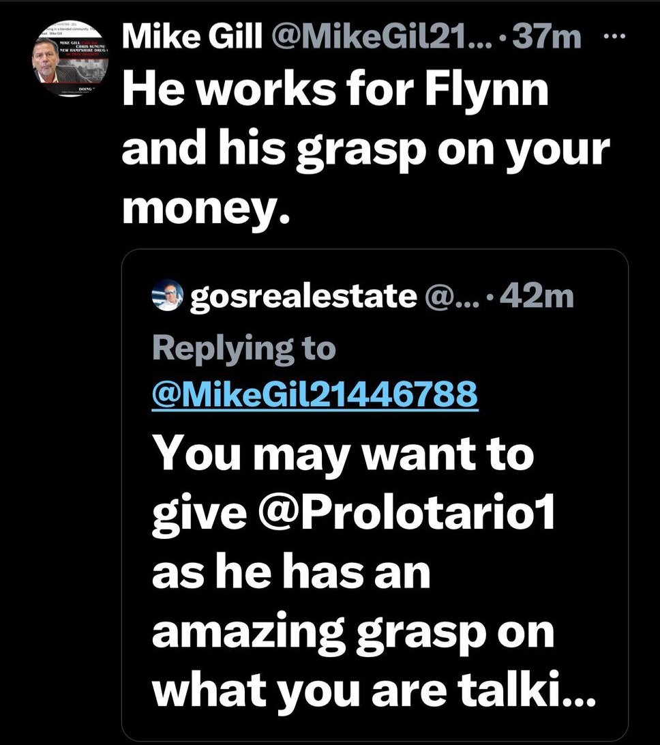Screen dimensions: 660x745
Task: Select the 'He works for Flynn' tweet text
Action: pos(334,91)
